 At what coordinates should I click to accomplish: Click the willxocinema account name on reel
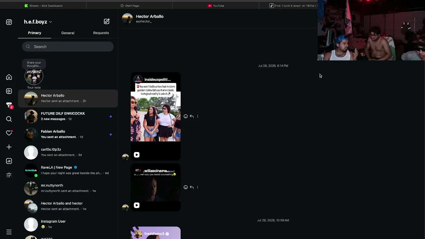coord(157,171)
